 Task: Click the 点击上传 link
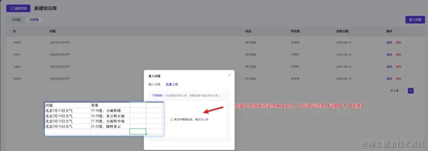pyautogui.click(x=203, y=119)
